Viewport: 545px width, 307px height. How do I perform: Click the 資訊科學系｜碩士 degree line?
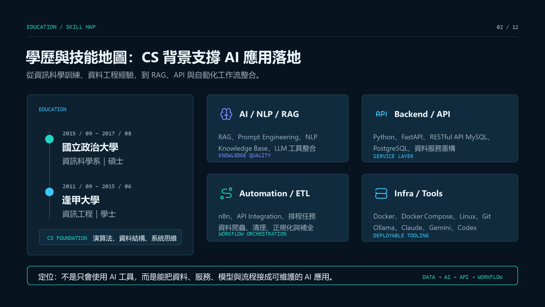[x=93, y=161]
